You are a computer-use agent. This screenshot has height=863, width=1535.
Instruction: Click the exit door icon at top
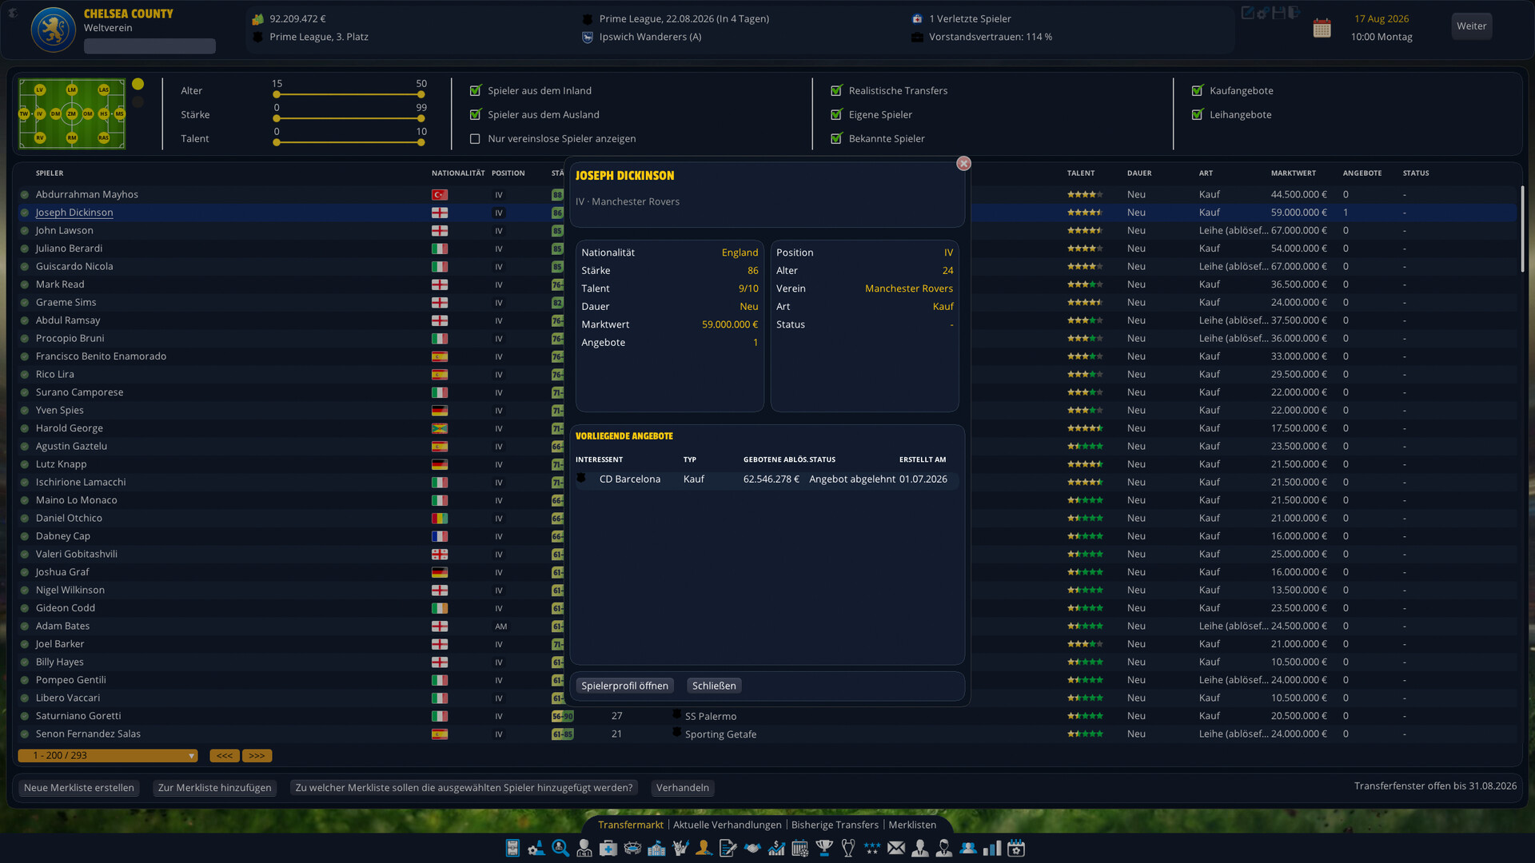coord(1295,13)
